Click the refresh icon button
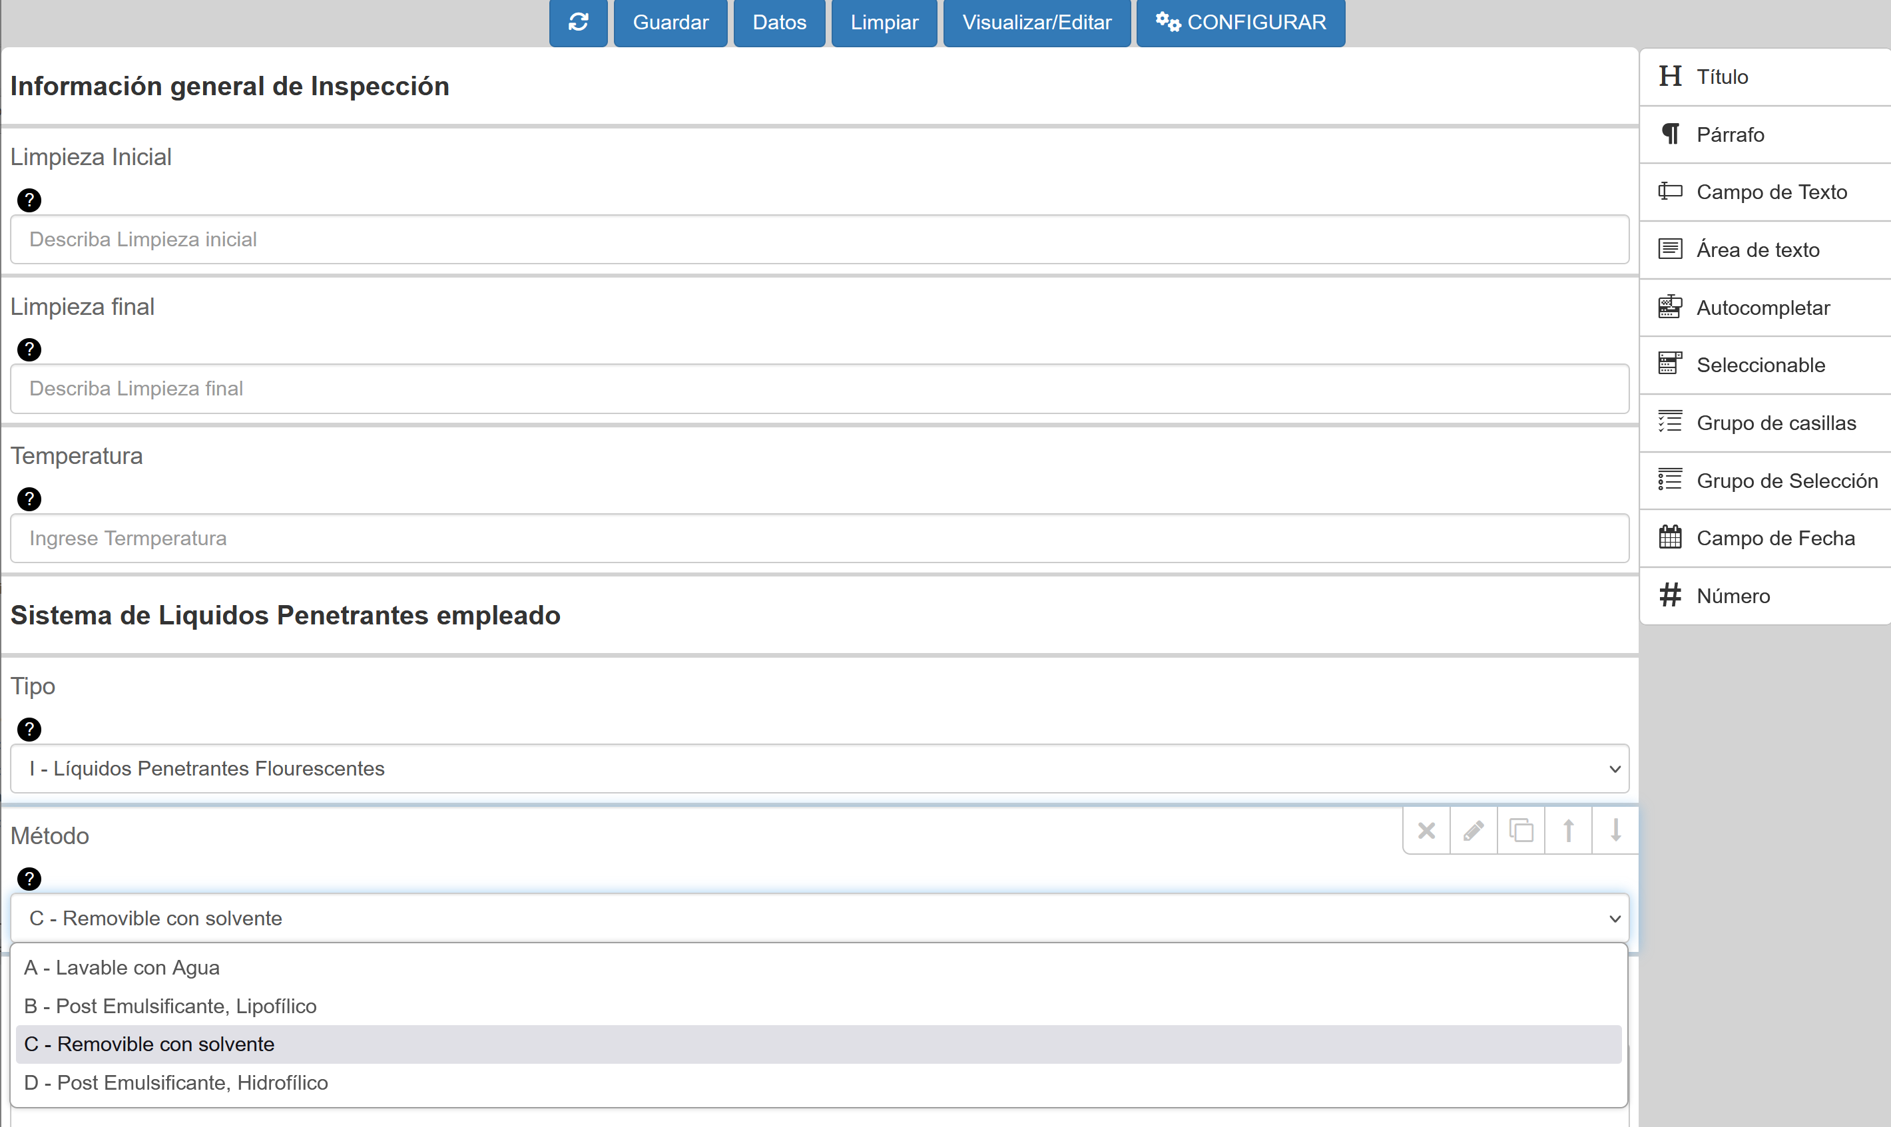 578,22
